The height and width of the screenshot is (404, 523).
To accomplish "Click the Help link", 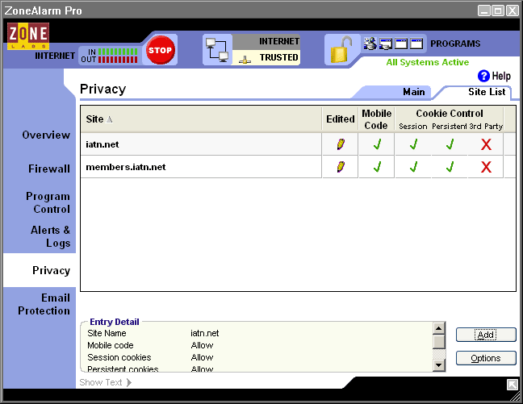I will 501,76.
